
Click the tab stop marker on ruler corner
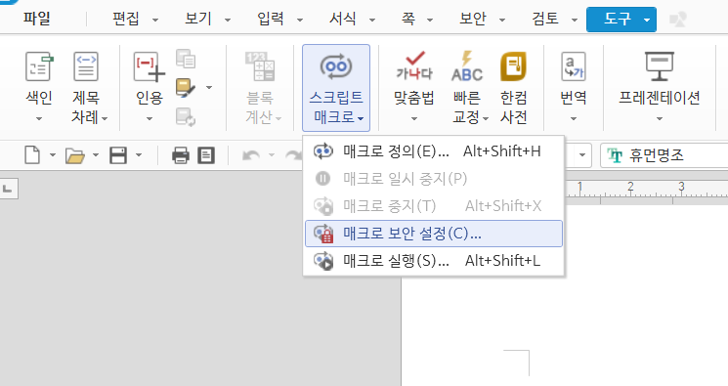8,189
